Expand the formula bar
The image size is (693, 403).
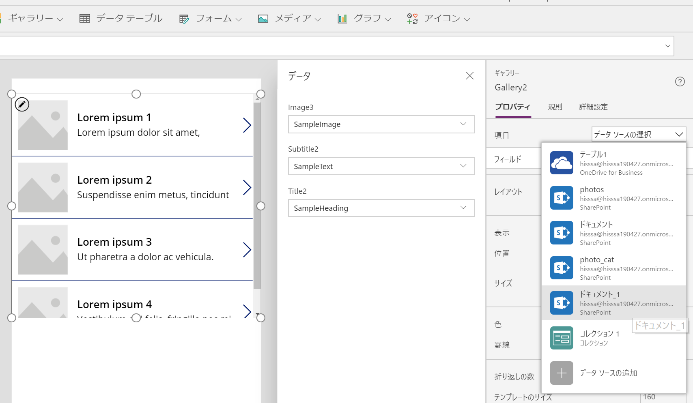click(x=667, y=46)
